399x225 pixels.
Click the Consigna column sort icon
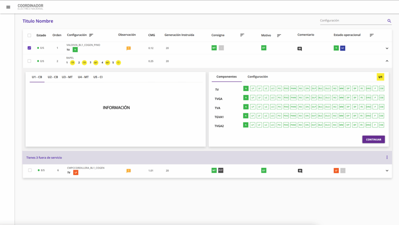pos(242,35)
